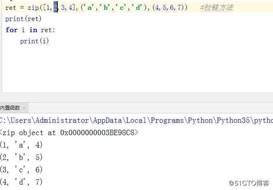The height and width of the screenshot is (190, 273).
Task: Click the output line (1, 'a', 4)
Action: pyautogui.click(x=21, y=145)
